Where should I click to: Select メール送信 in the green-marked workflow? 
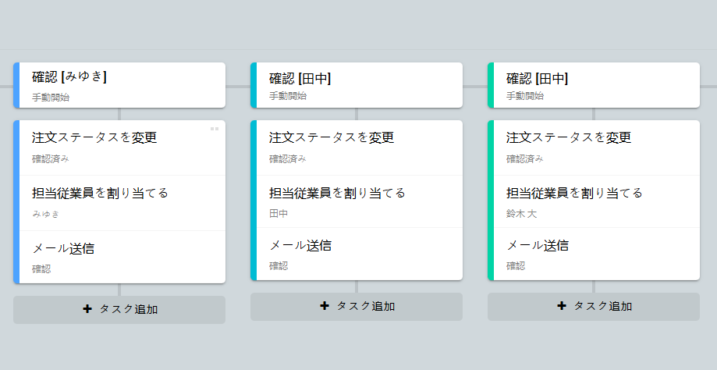[x=594, y=254]
